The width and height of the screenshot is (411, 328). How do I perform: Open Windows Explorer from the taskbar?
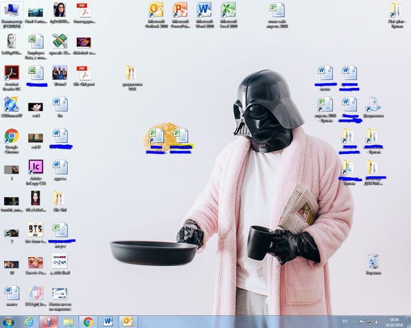(x=68, y=322)
